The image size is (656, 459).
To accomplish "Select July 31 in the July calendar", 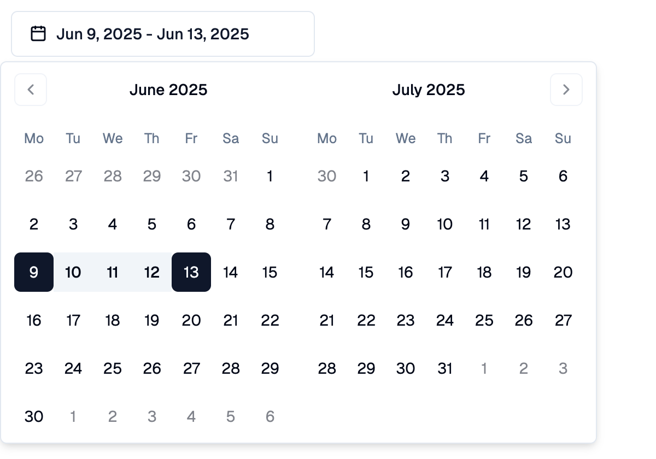I will click(x=445, y=368).
